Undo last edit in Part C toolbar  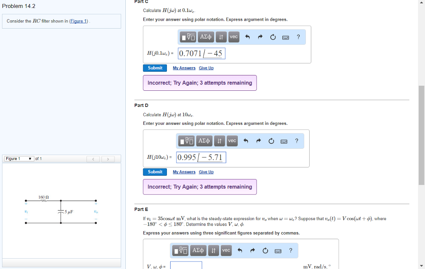247,37
